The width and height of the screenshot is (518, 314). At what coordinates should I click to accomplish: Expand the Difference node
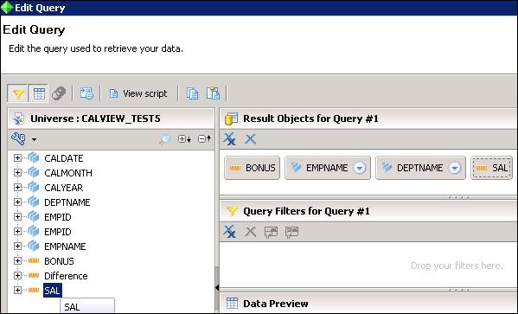pyautogui.click(x=17, y=276)
